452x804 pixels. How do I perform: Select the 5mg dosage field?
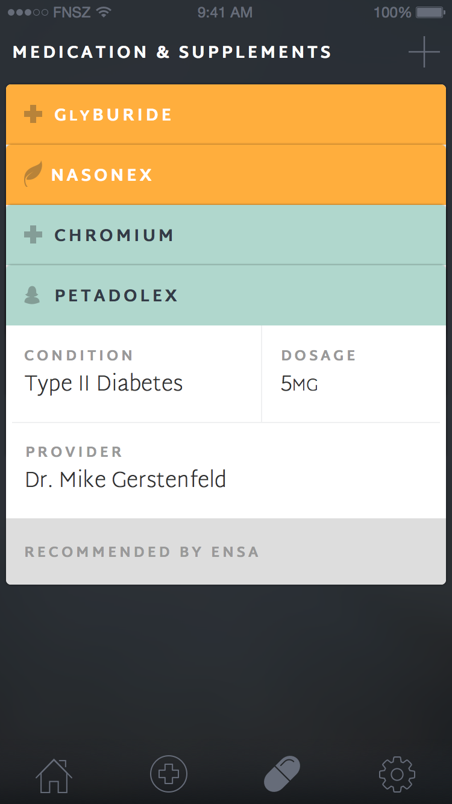coord(300,384)
